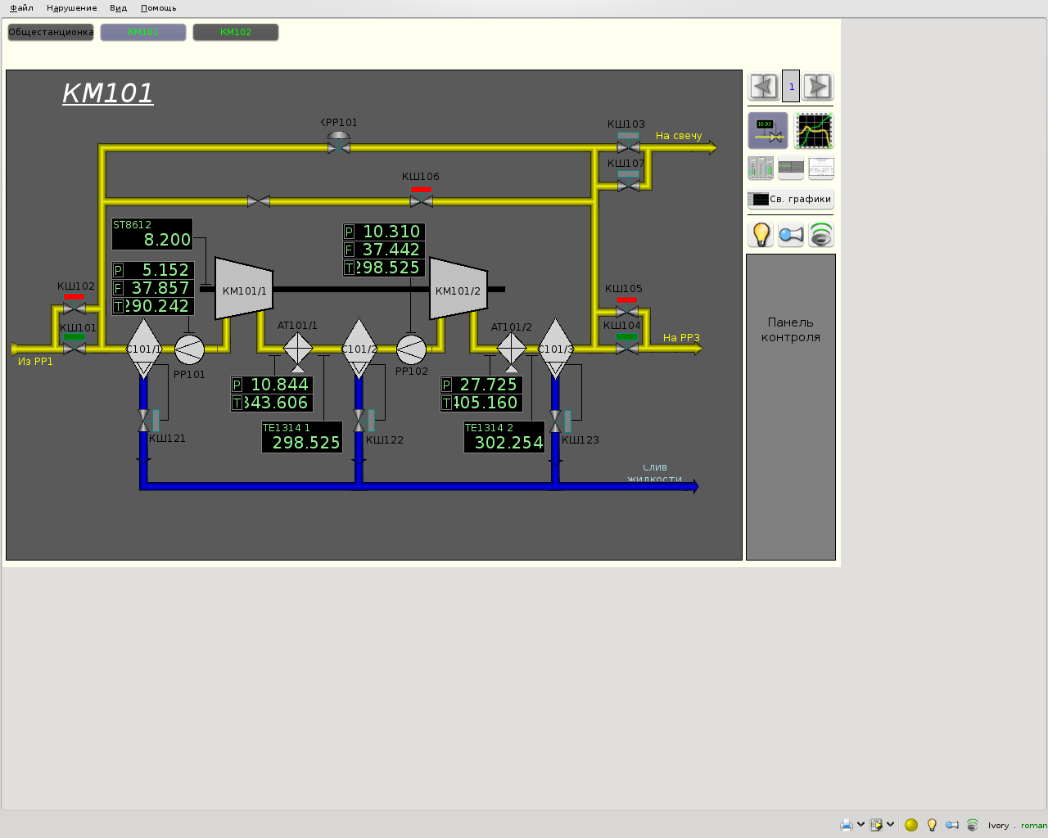This screenshot has width=1048, height=838.
Task: Click the Св. графики button
Action: 790,199
